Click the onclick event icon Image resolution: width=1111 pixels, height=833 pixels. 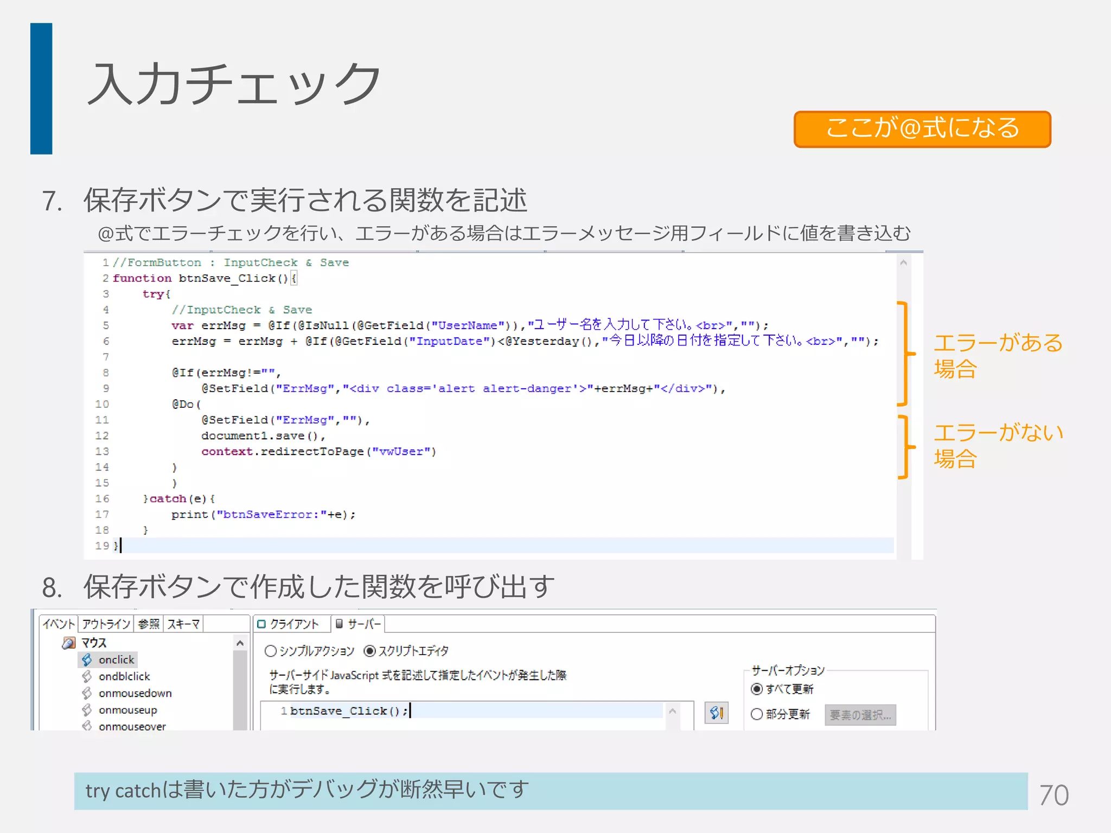coord(87,659)
